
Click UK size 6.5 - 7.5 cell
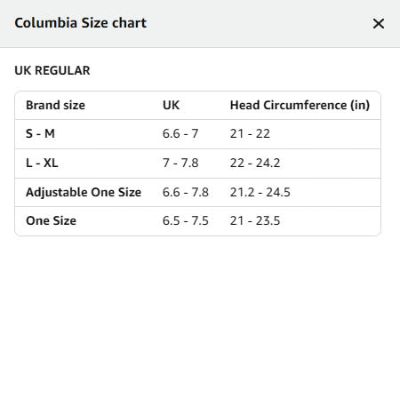click(186, 220)
